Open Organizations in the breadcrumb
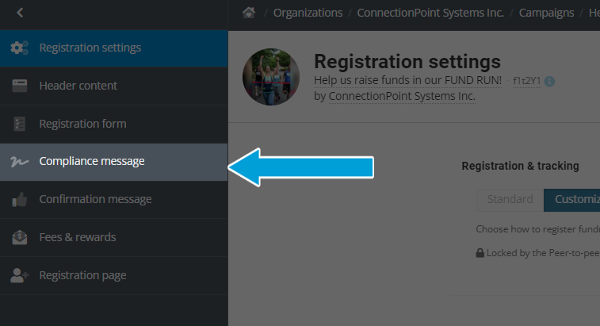This screenshot has width=600, height=326. pyautogui.click(x=308, y=13)
